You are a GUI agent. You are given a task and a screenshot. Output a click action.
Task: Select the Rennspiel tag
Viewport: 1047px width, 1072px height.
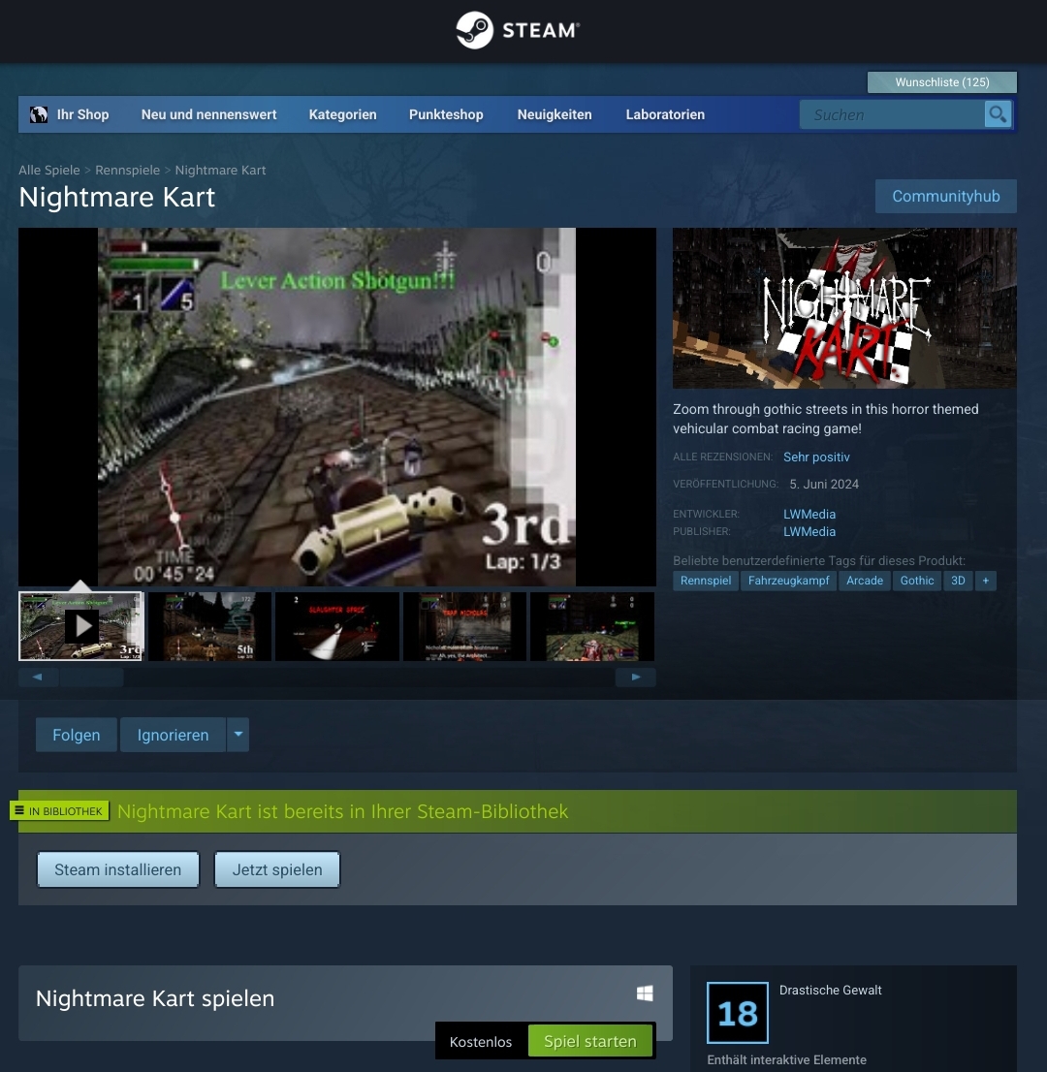pos(705,581)
